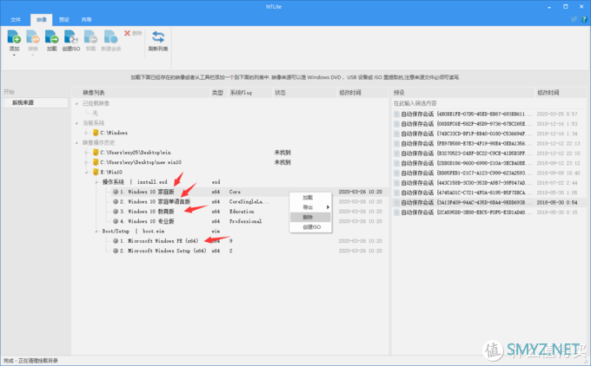Open the 导出 submenu in context menu

[310, 207]
